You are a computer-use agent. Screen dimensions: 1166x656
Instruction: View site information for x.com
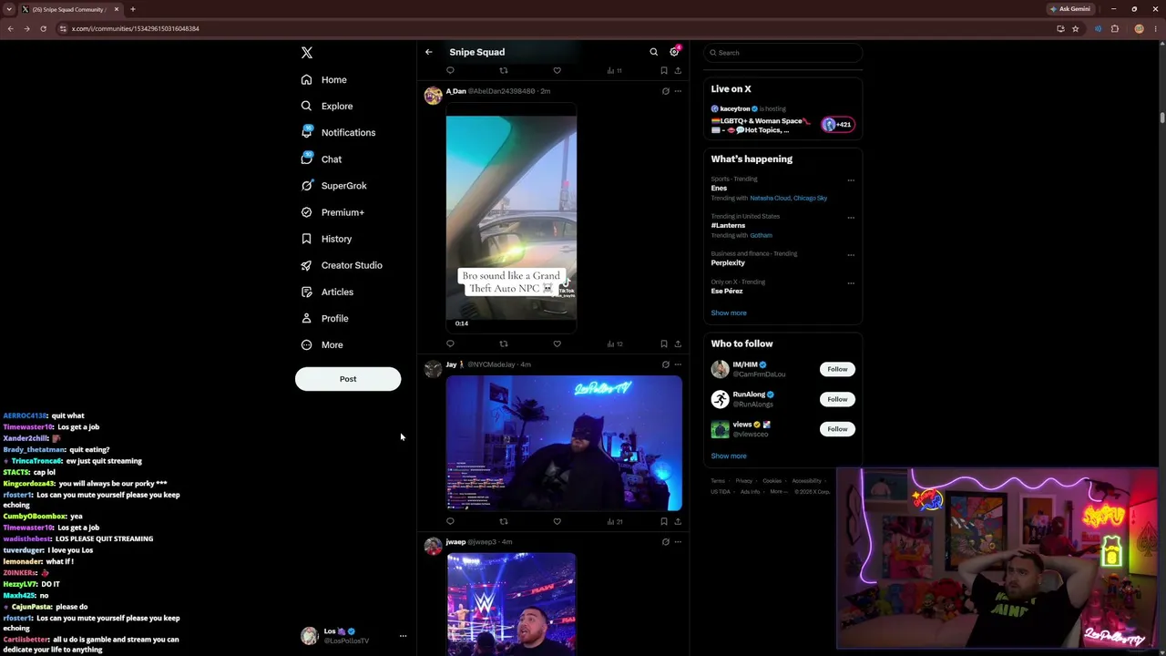click(x=63, y=28)
